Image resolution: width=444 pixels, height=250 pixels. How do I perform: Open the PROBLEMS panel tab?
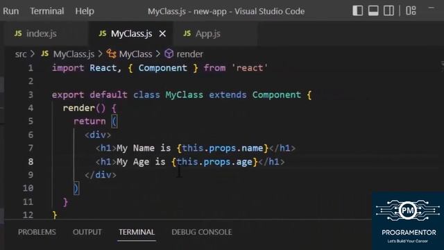[37, 232]
